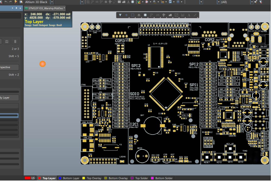
Task: Expand the panel options arrow beside pin
Action: coord(12,8)
